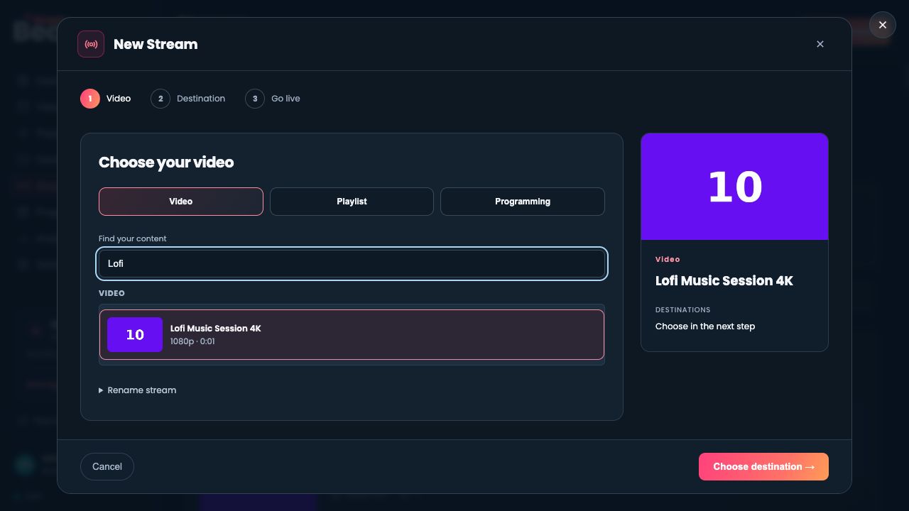The height and width of the screenshot is (511, 909).
Task: Choose the Lofi Music Session 4K result row
Action: [x=352, y=335]
